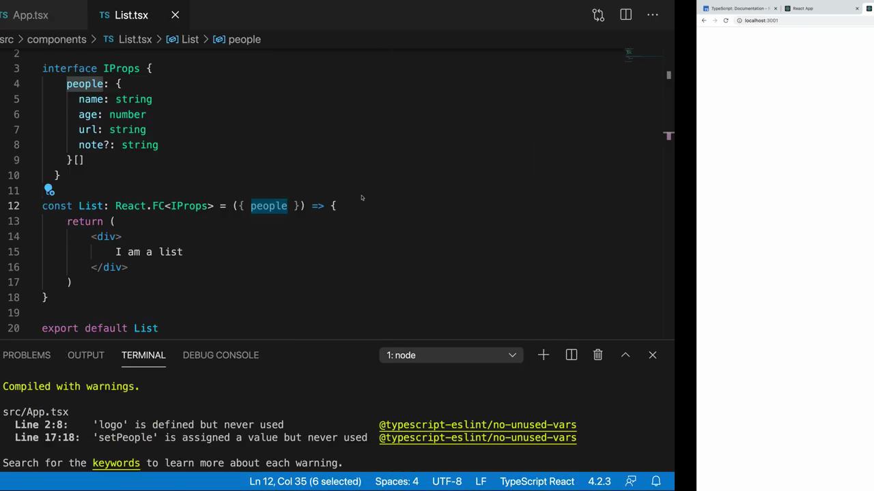This screenshot has height=491, width=874.
Task: Split the editor to the right
Action: point(625,15)
